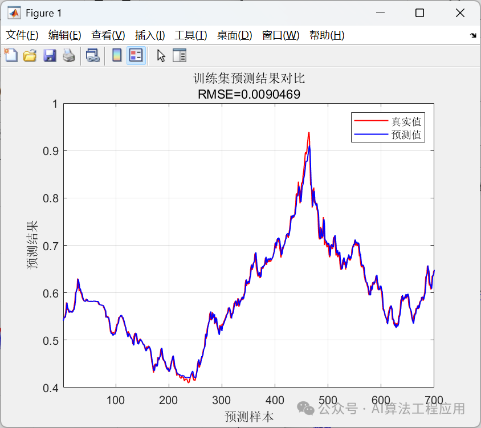This screenshot has width=481, height=428.
Task: Click the x-axis tick label 100
Action: (x=116, y=401)
